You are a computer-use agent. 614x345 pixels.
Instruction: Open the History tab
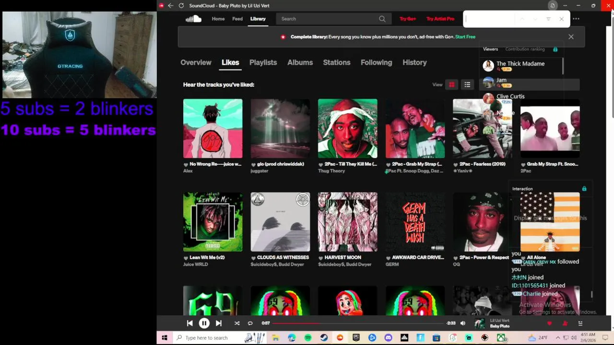[414, 62]
